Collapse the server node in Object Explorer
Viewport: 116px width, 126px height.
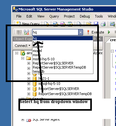tap(17, 53)
